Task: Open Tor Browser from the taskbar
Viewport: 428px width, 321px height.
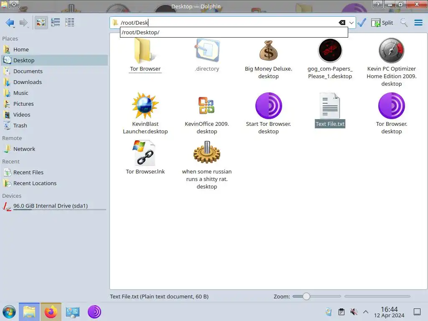Action: pos(94,312)
